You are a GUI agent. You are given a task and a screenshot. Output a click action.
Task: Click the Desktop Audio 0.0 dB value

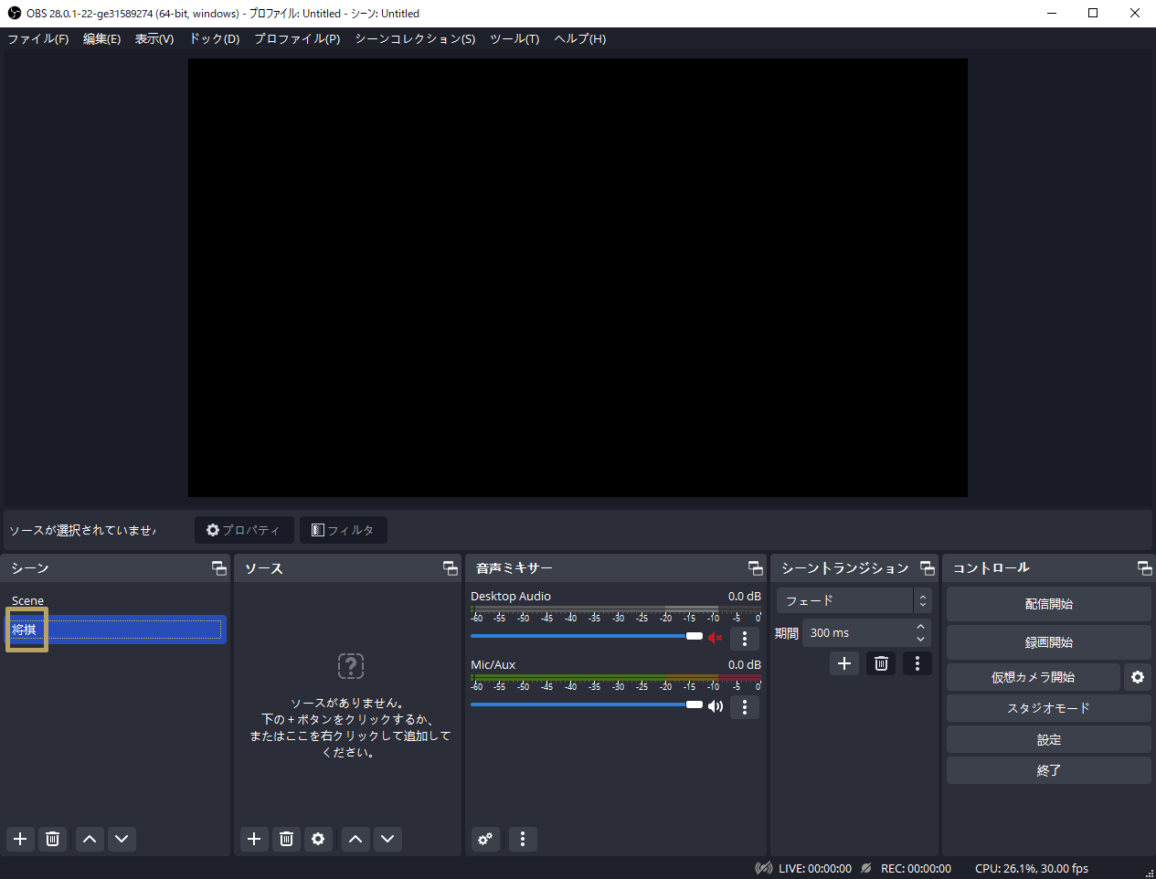pyautogui.click(x=745, y=596)
